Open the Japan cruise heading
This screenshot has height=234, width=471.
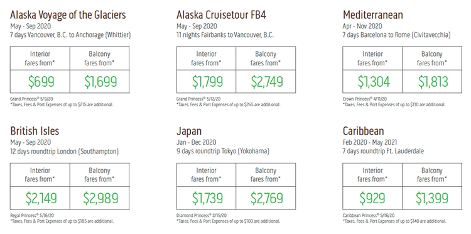click(x=189, y=131)
